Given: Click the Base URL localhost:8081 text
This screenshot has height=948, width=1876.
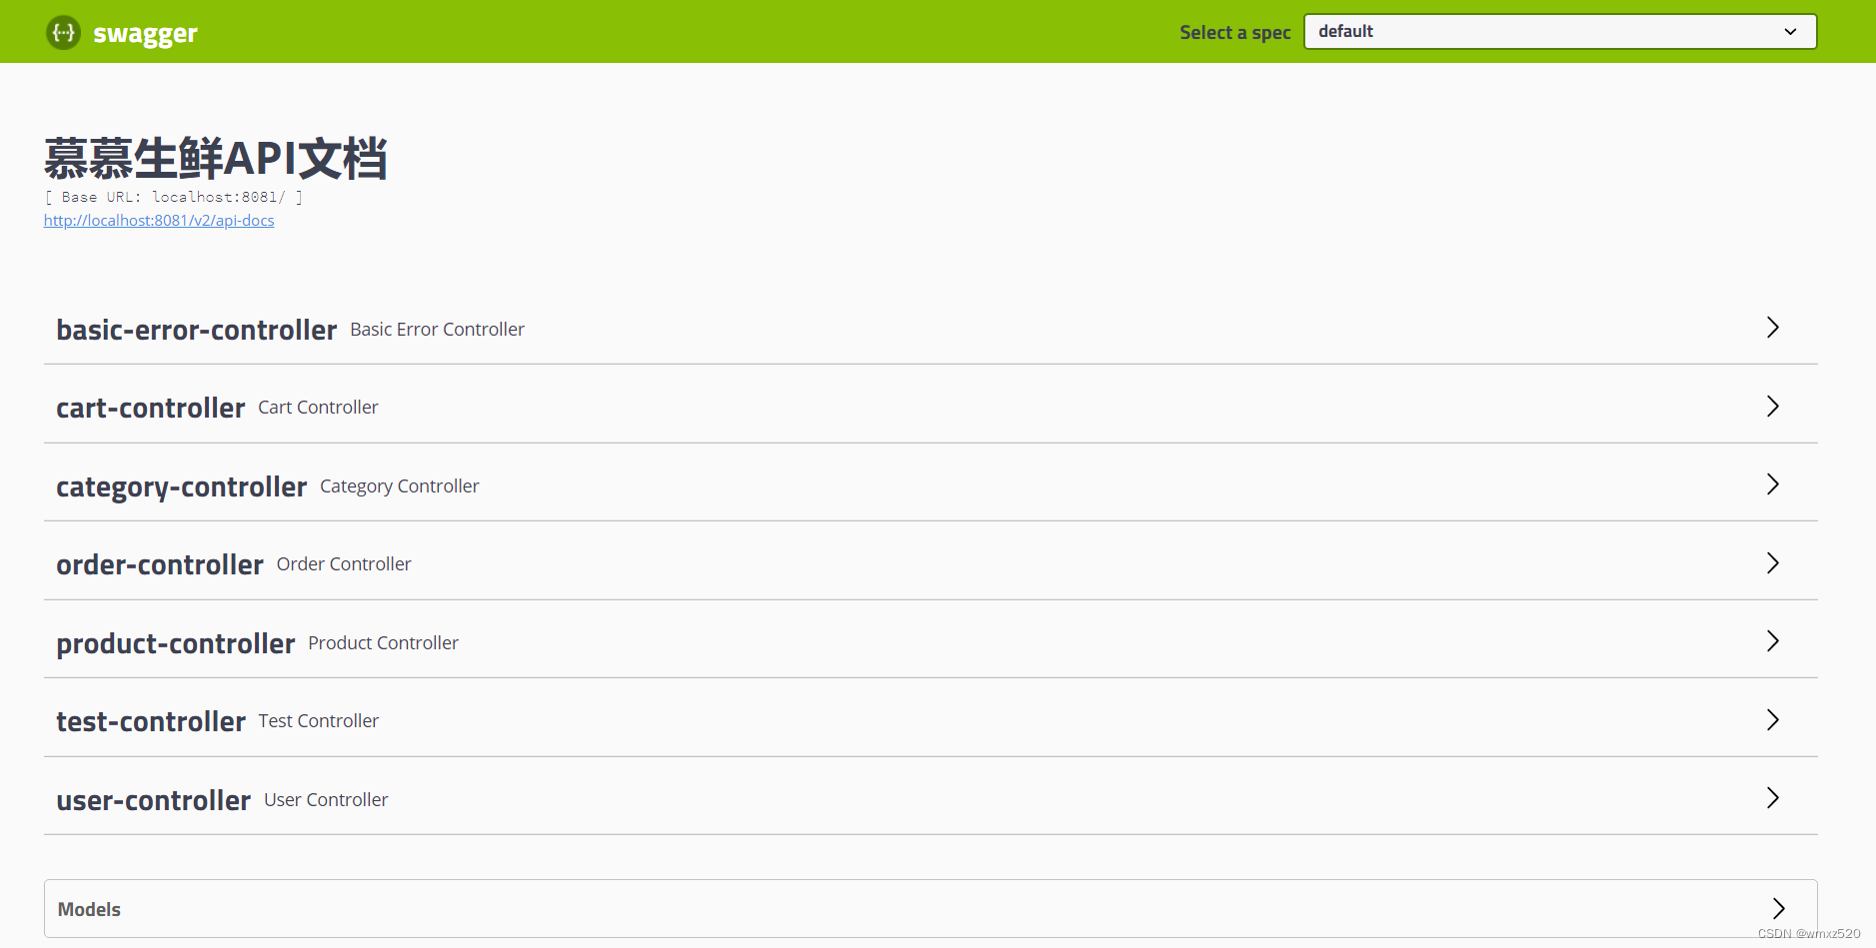Looking at the screenshot, I should pos(174,197).
